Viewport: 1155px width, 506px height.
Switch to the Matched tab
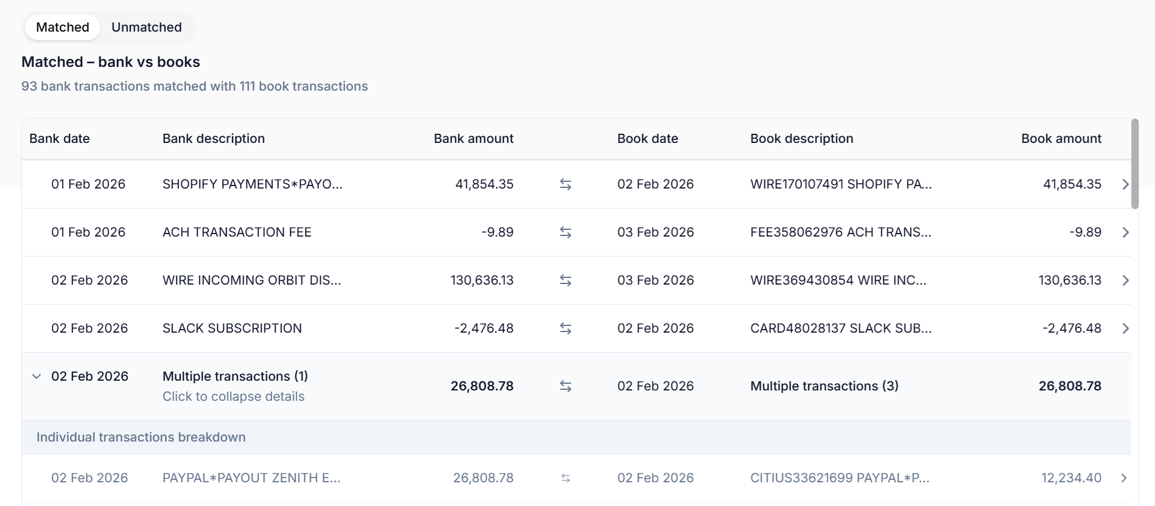point(62,27)
